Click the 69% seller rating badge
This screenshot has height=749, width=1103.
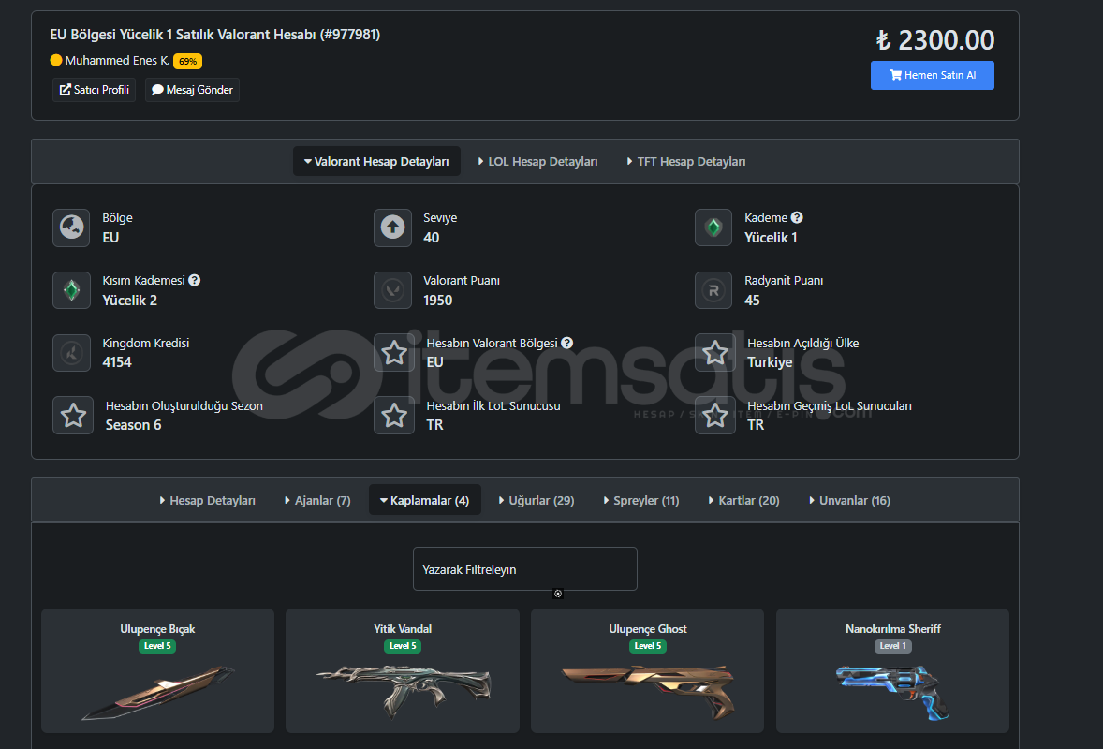[188, 61]
